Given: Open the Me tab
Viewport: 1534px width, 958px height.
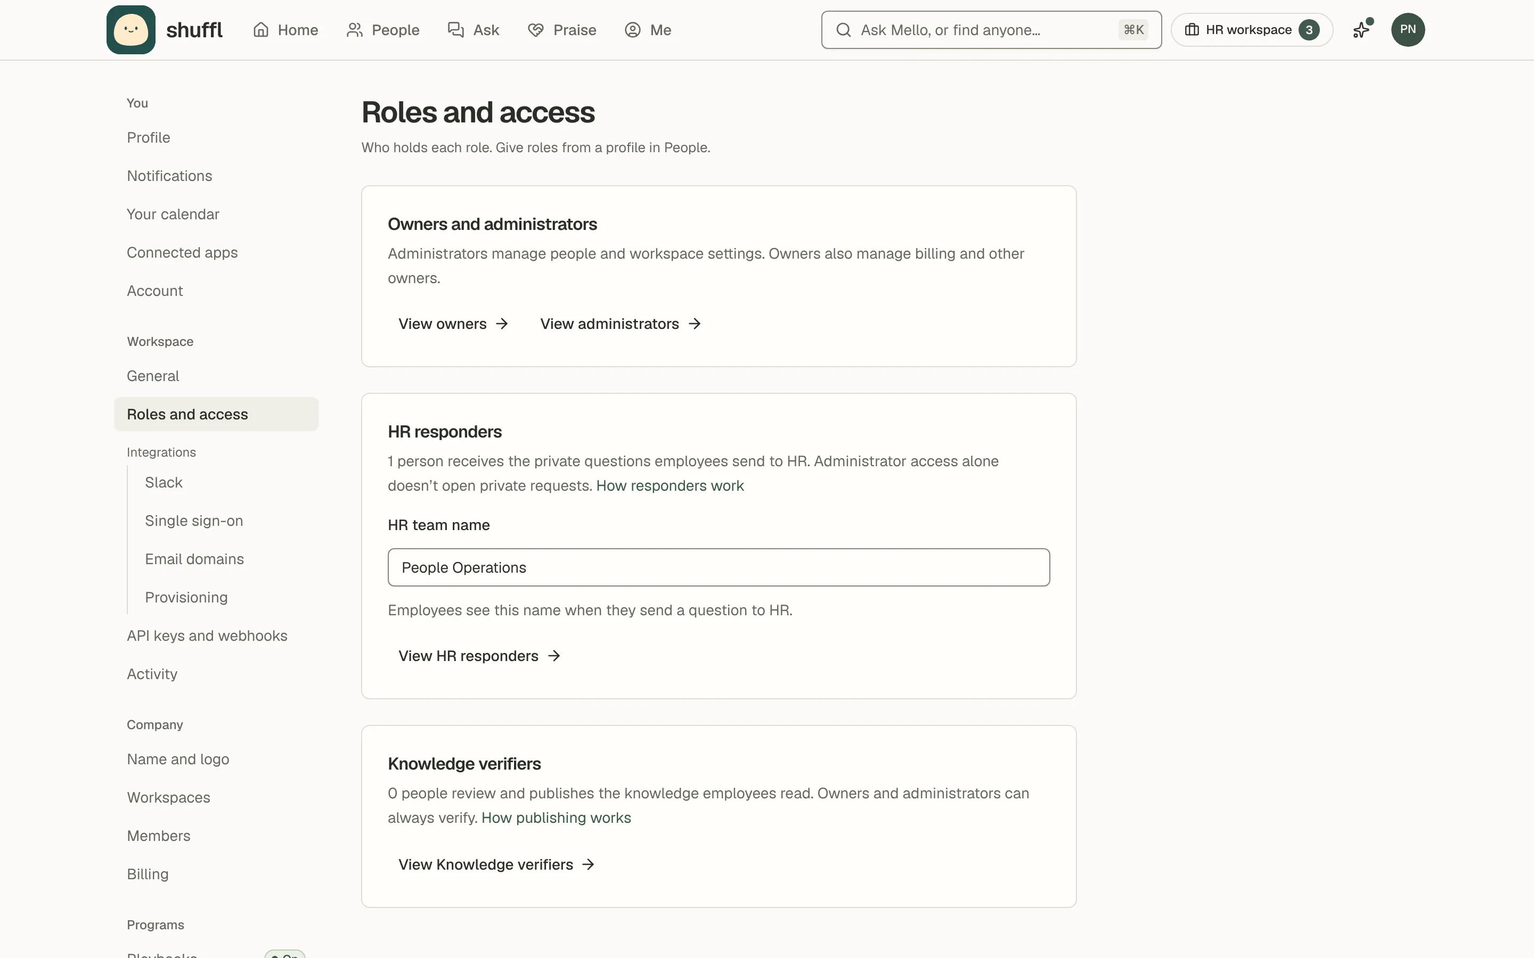Looking at the screenshot, I should click(x=648, y=30).
